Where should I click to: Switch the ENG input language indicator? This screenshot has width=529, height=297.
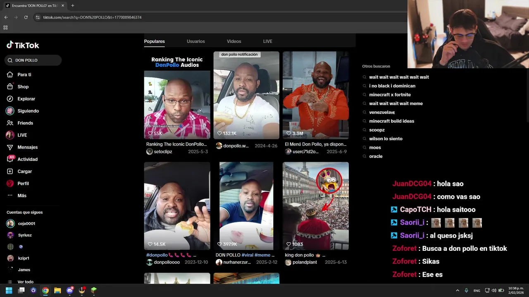(477, 290)
